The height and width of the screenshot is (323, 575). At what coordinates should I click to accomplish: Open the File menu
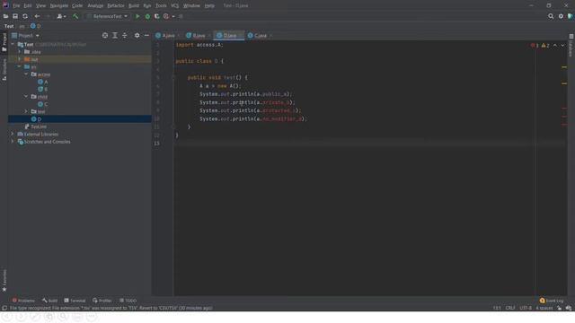tap(16, 5)
